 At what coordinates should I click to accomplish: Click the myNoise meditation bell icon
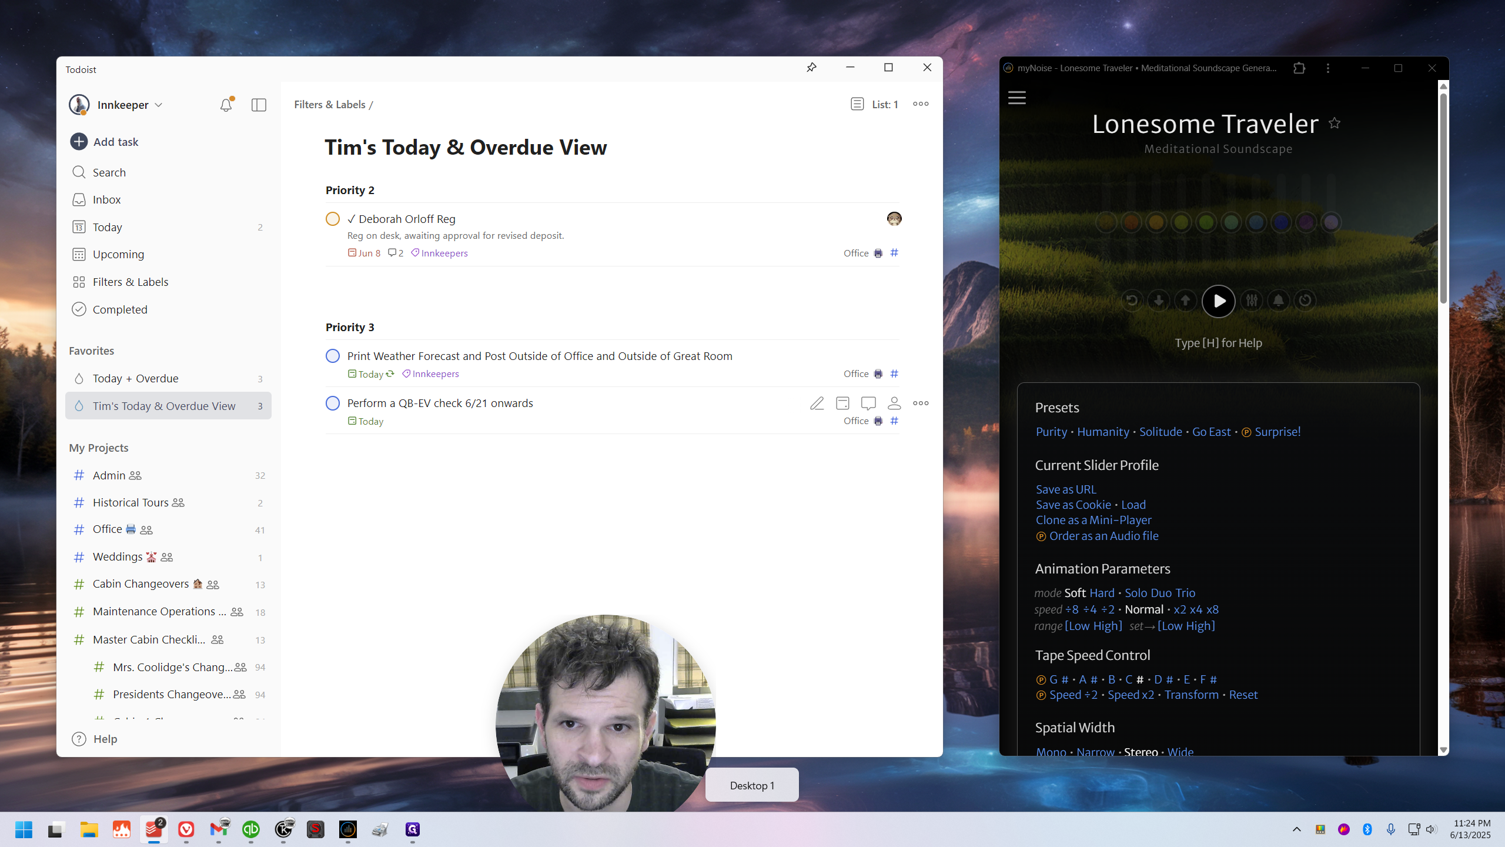tap(1279, 301)
